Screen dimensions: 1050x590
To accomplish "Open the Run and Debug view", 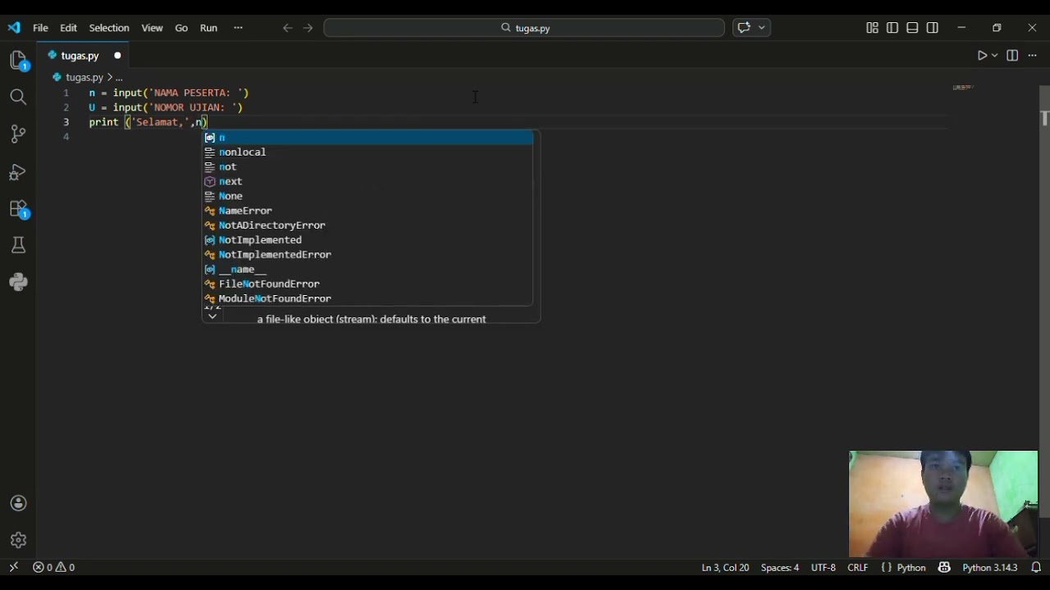I will click(18, 172).
